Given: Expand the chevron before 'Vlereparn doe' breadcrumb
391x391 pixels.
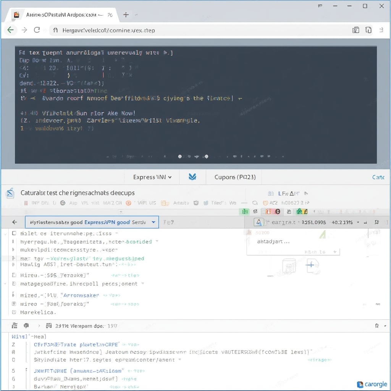Looking at the screenshot, I should click(39, 326).
